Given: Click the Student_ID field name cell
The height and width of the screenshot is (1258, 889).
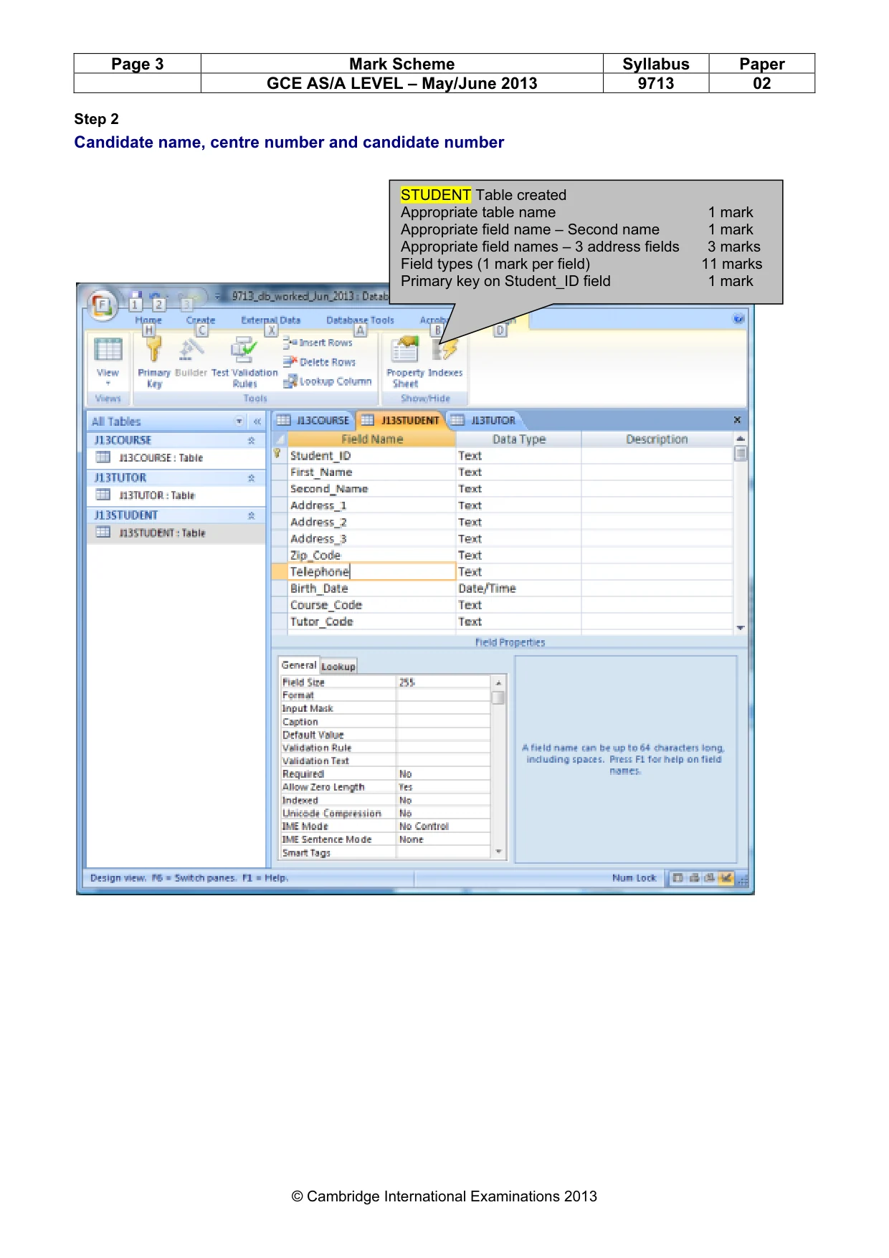Looking at the screenshot, I should [x=371, y=456].
